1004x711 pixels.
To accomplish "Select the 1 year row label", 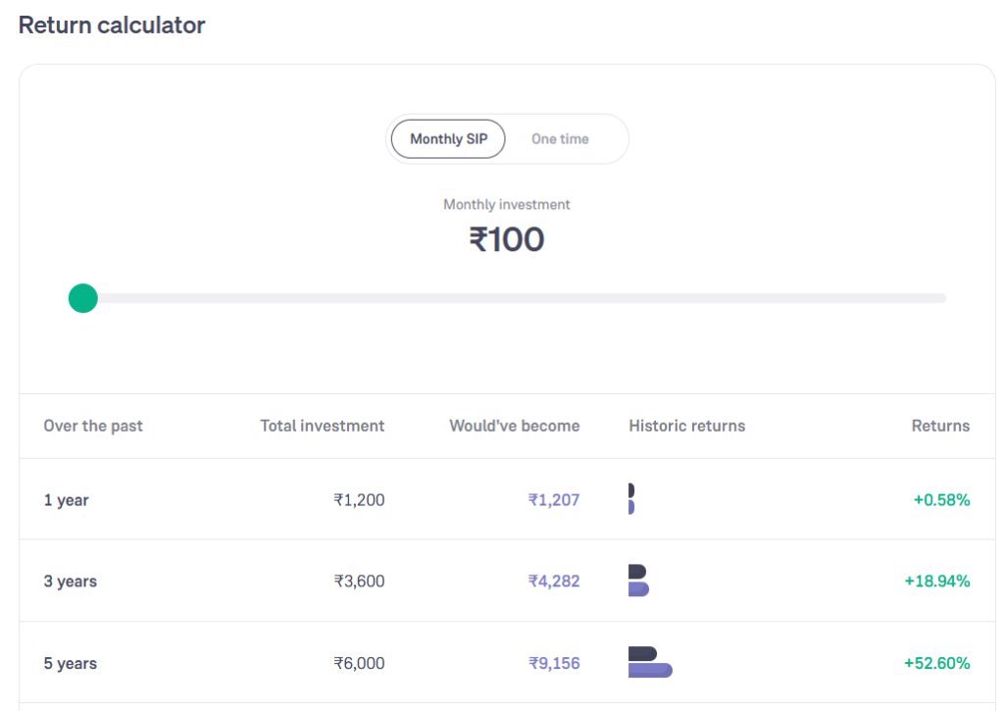I will [66, 500].
